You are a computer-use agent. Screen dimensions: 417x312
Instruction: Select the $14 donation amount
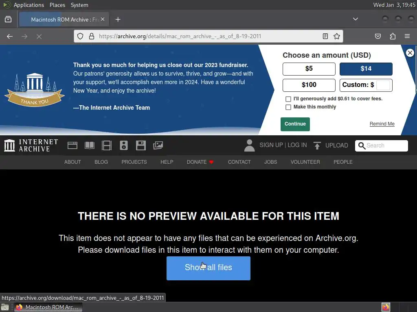[366, 69]
